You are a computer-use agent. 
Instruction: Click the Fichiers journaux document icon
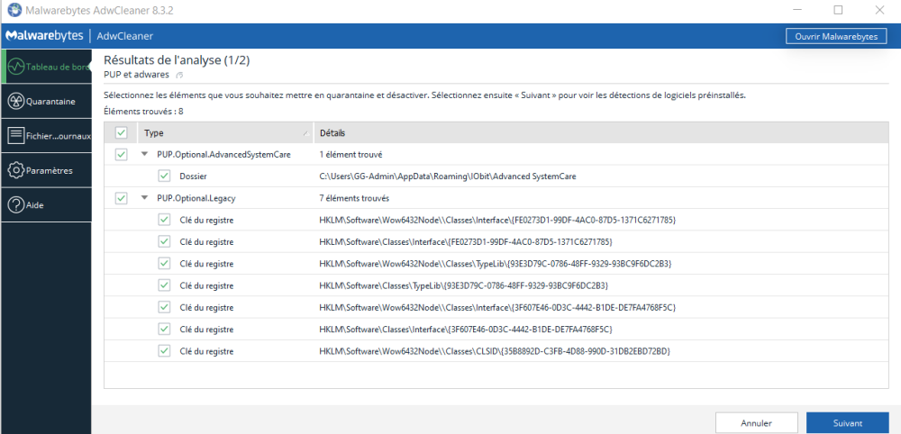pos(16,136)
